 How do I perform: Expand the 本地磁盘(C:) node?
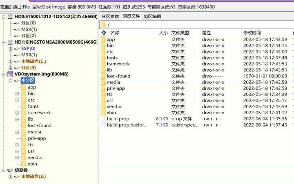10,62
